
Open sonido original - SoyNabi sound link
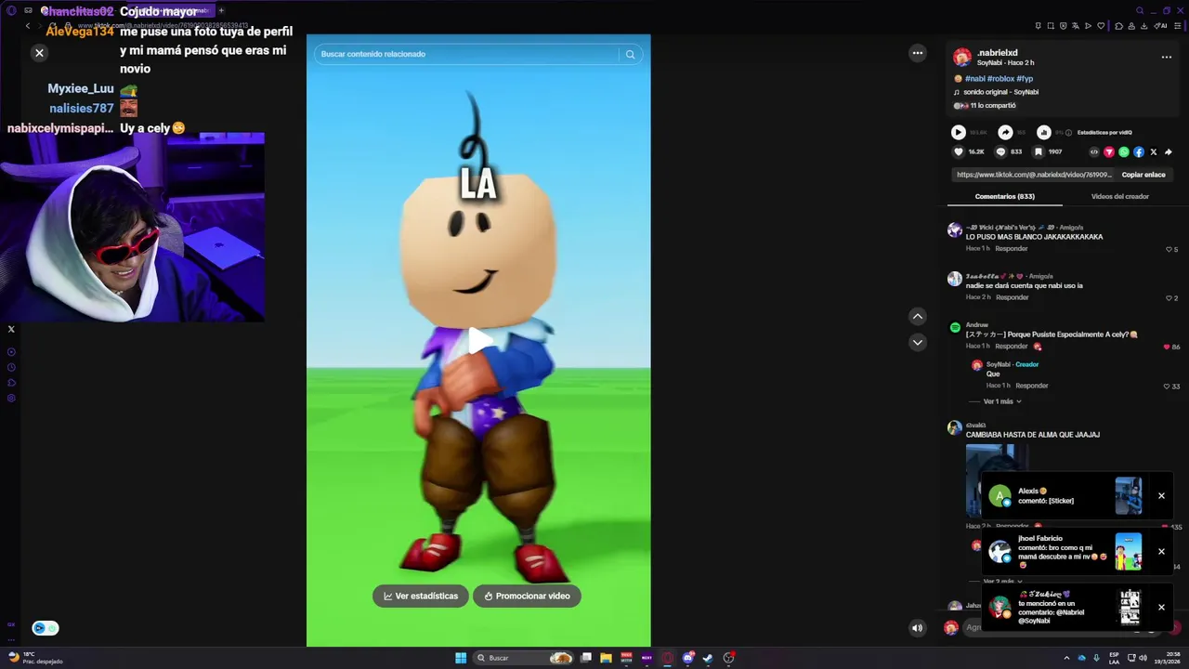[1001, 92]
